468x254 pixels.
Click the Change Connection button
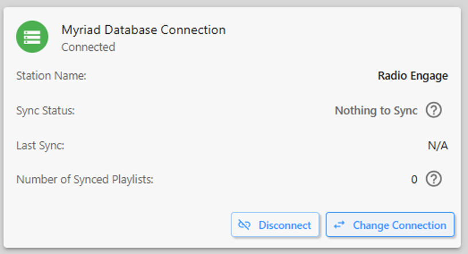tap(390, 224)
